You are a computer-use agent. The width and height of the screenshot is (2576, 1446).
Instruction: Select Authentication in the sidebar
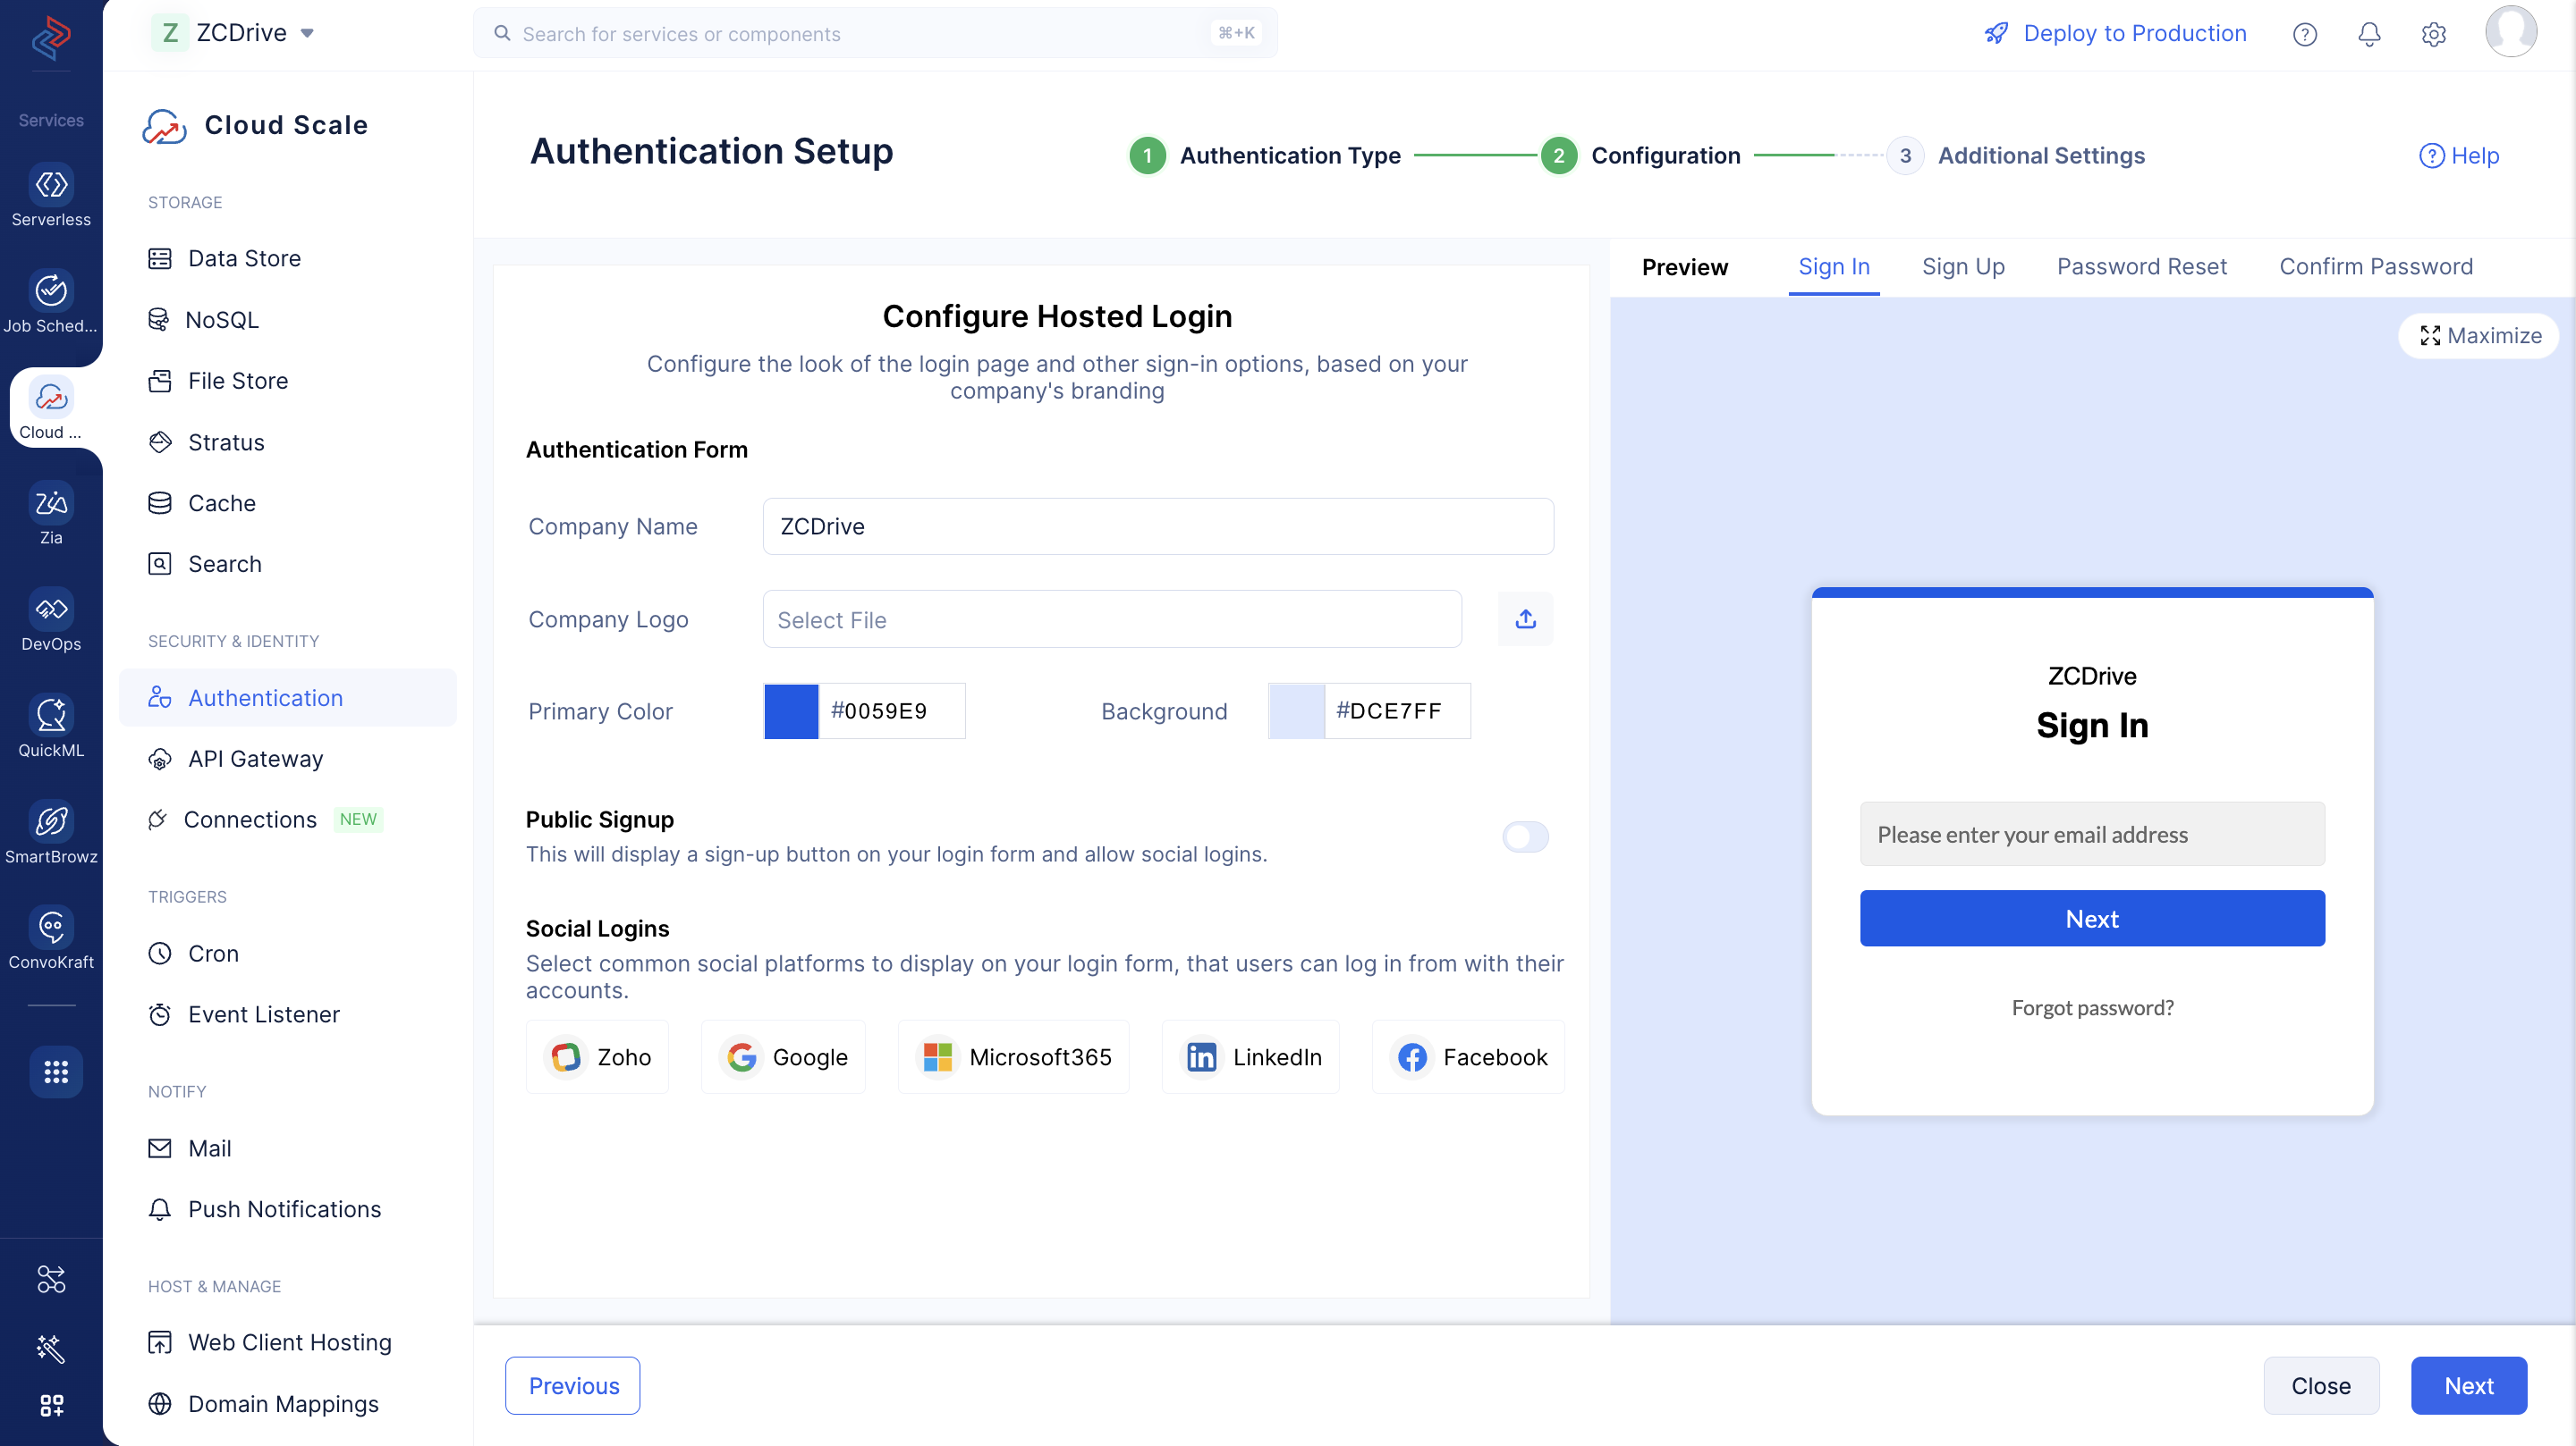(287, 697)
